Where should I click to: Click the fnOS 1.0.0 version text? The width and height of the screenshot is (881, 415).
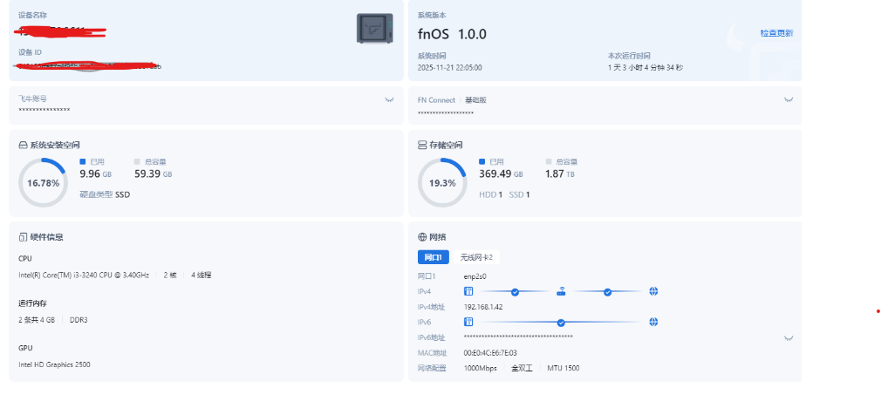coord(453,34)
